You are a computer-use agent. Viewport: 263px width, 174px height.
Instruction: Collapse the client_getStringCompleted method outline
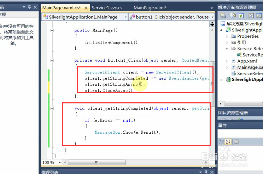coord(52,108)
